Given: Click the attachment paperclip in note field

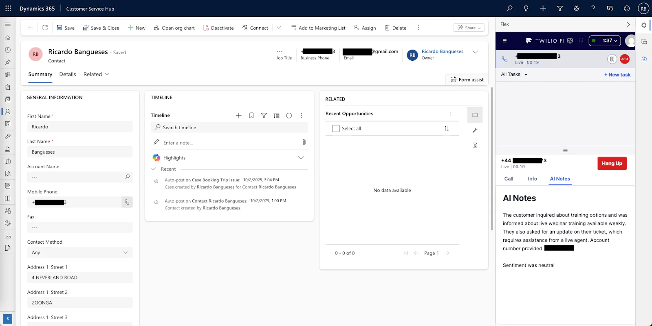Looking at the screenshot, I should pyautogui.click(x=304, y=142).
